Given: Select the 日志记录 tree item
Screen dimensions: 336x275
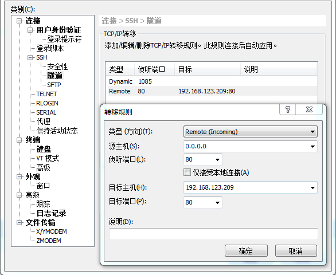Looking at the screenshot, I should 51,213.
